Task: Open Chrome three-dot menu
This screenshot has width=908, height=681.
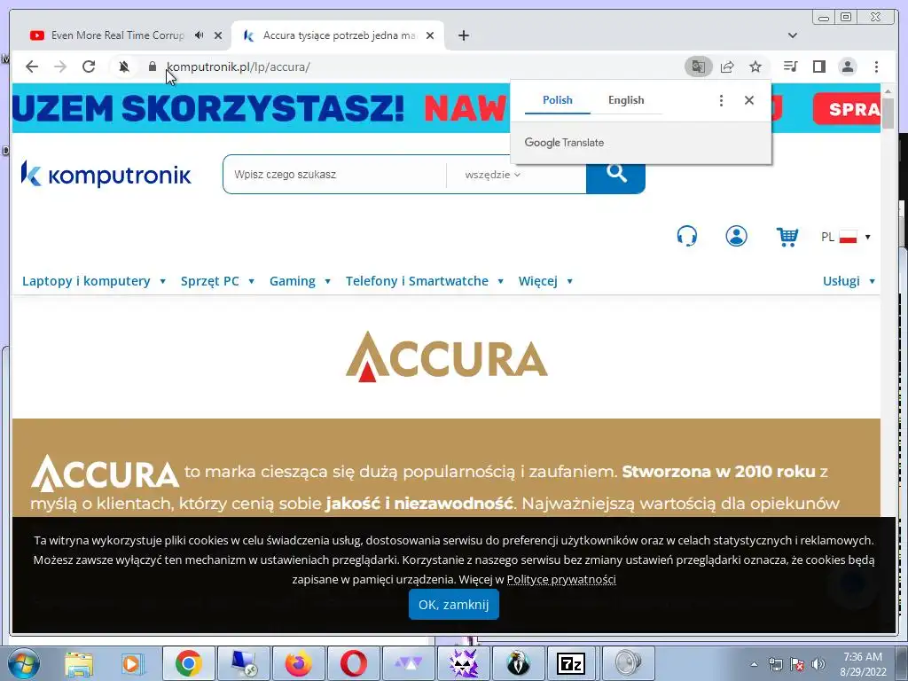Action: [x=876, y=67]
